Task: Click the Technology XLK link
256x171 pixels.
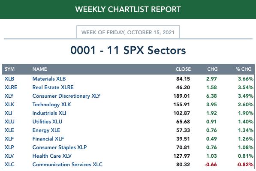Action: click(x=51, y=105)
